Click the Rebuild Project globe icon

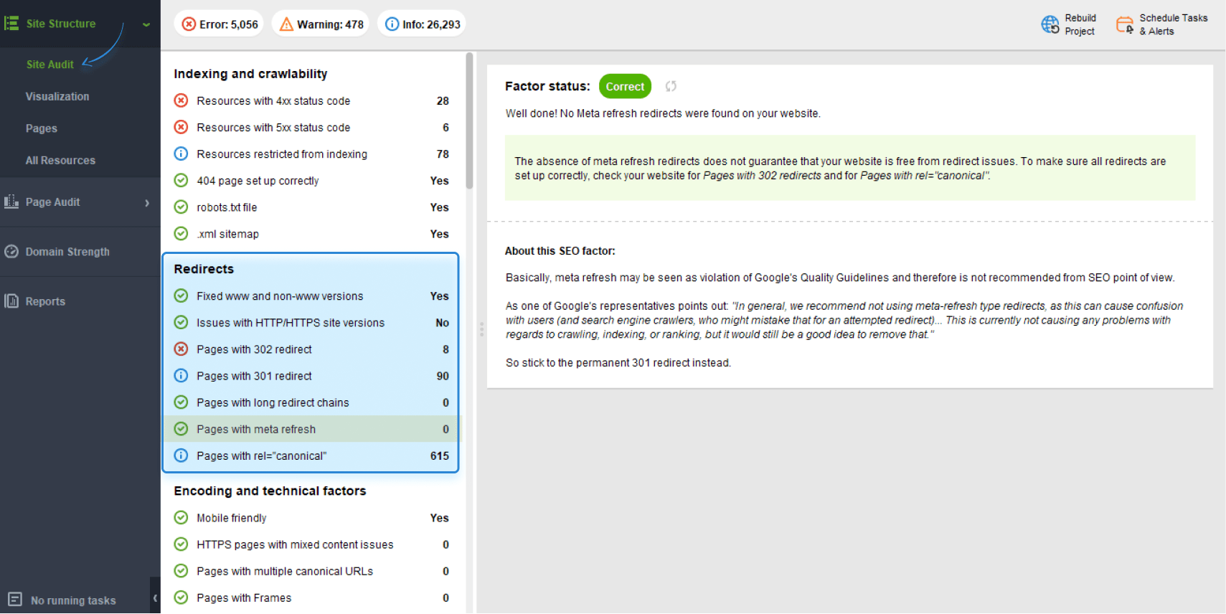point(1050,24)
